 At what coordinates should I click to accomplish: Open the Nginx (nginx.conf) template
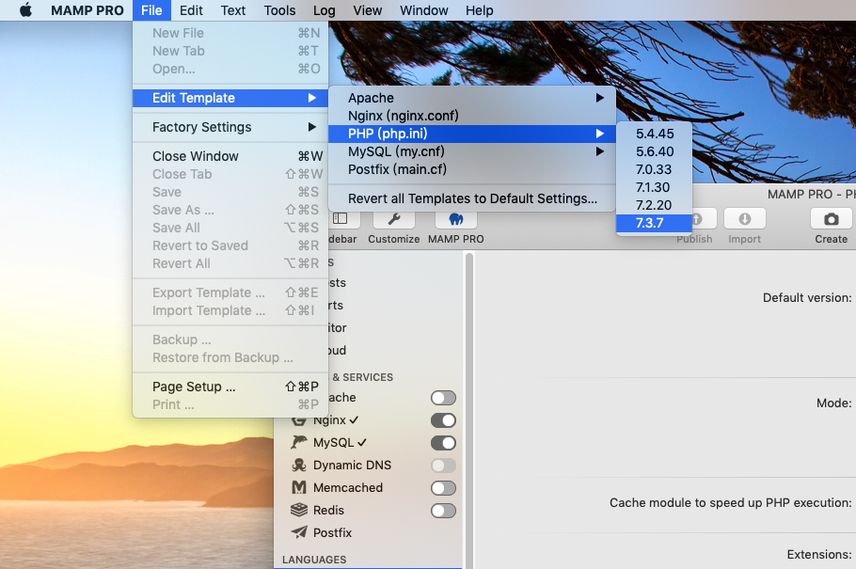click(472, 116)
